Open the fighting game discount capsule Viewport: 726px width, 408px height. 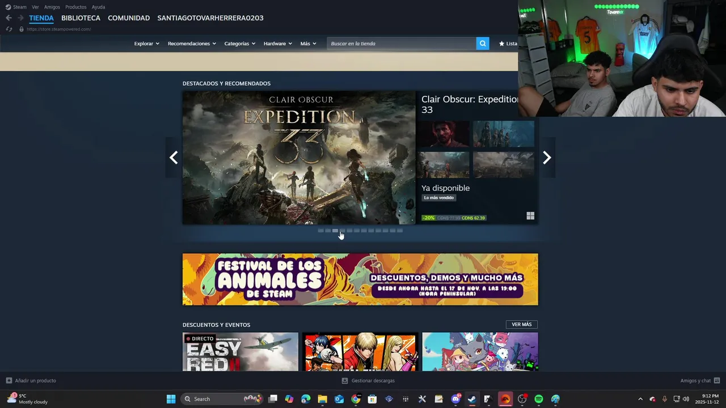(360, 352)
